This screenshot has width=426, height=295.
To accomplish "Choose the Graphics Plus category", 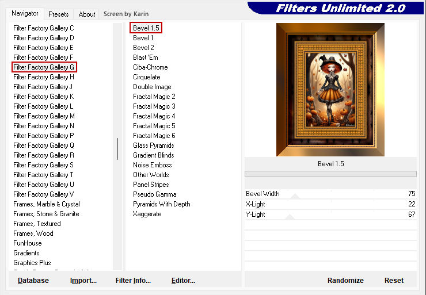I will click(32, 263).
